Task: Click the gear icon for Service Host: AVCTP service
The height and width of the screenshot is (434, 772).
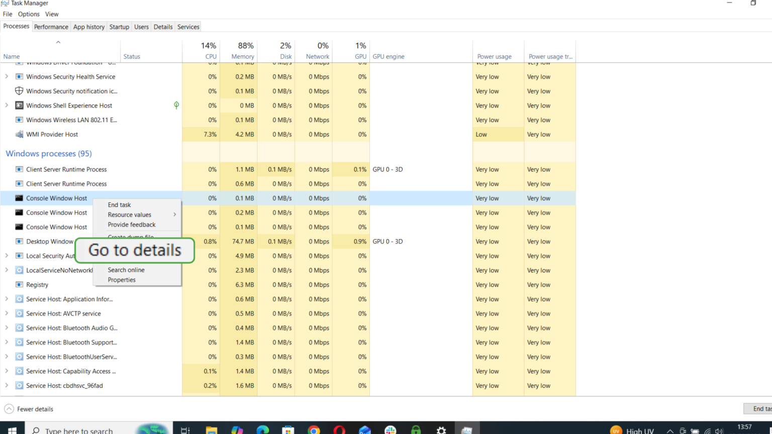Action: 19,313
